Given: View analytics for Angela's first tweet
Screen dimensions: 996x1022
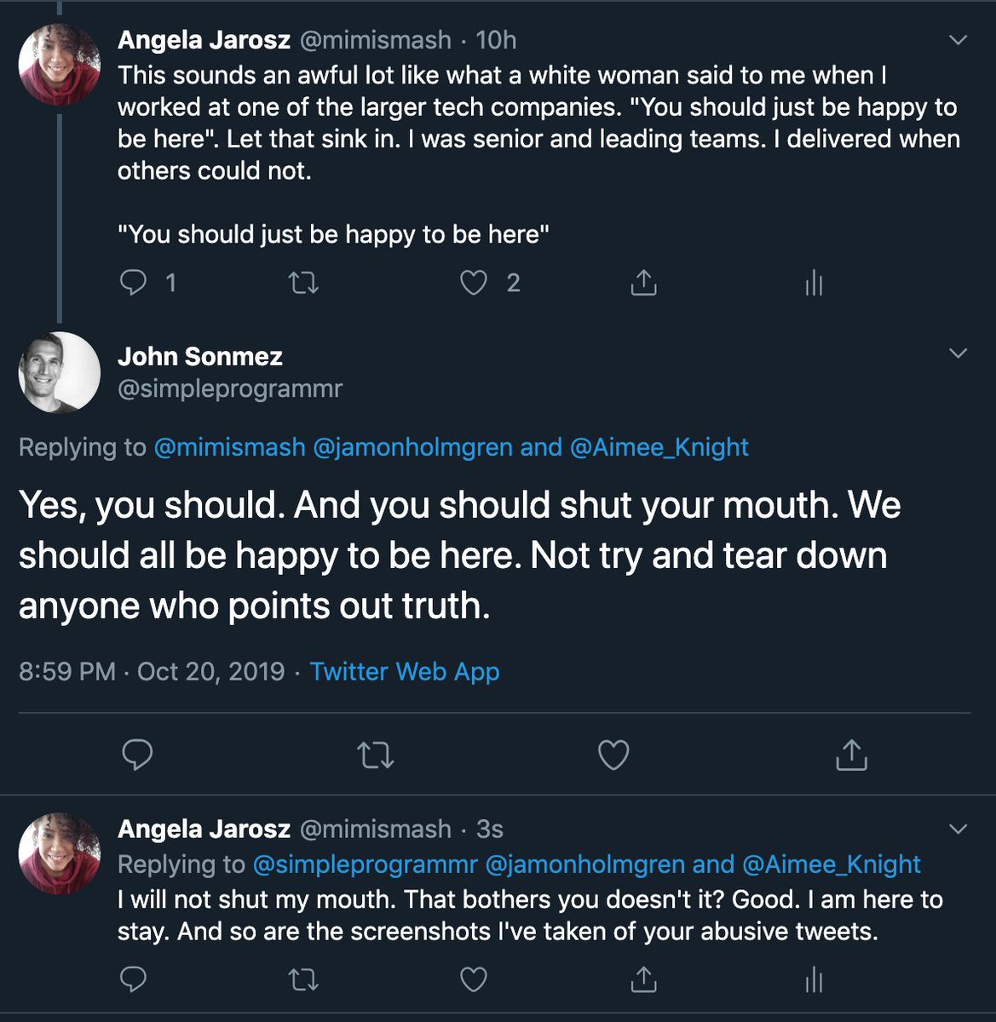Looking at the screenshot, I should click(x=814, y=283).
